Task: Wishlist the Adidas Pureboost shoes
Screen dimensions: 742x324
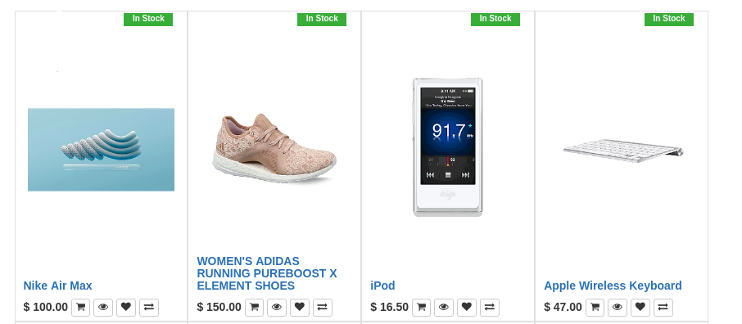Action: (300, 308)
